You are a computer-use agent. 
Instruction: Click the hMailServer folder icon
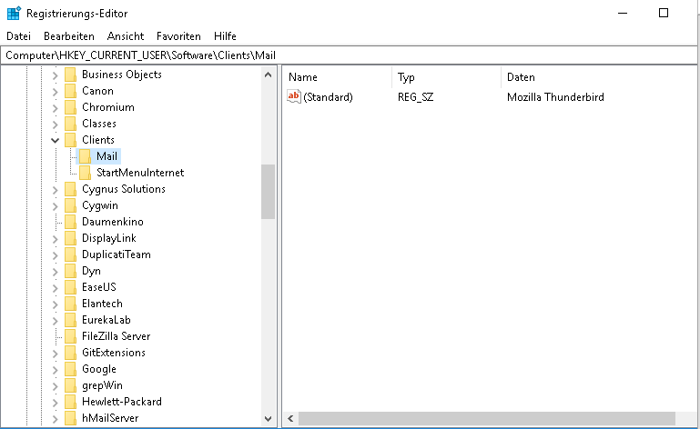click(70, 418)
